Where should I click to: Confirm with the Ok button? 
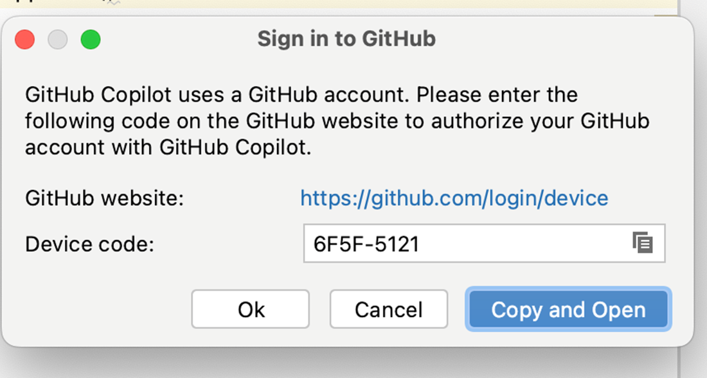point(250,309)
